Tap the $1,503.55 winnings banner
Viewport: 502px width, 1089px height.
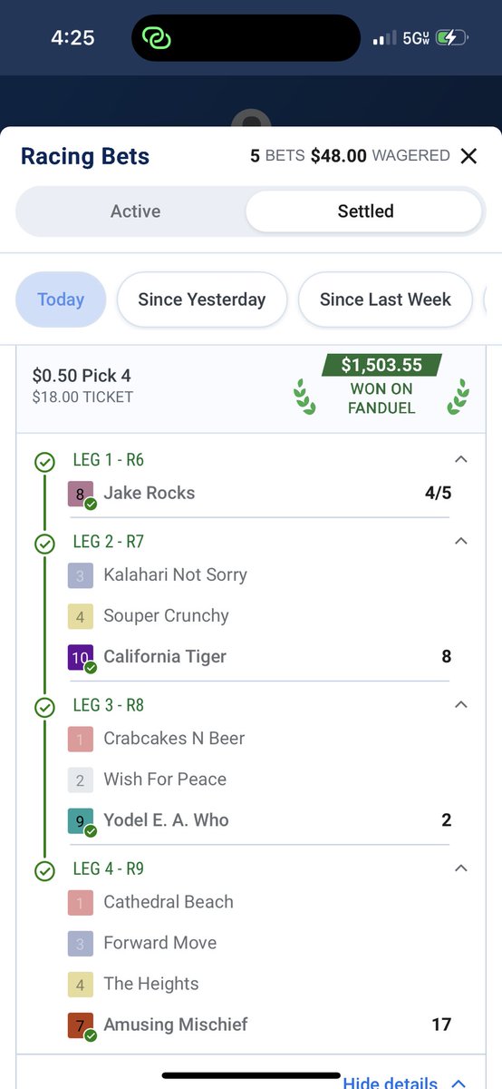point(381,365)
